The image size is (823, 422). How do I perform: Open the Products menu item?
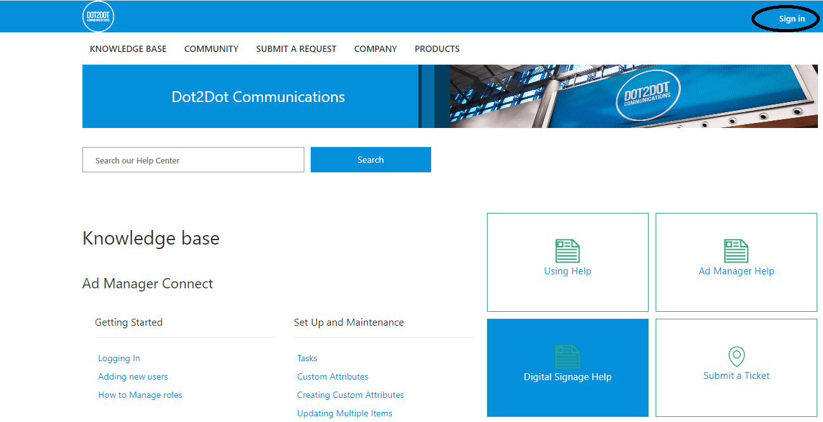click(437, 49)
